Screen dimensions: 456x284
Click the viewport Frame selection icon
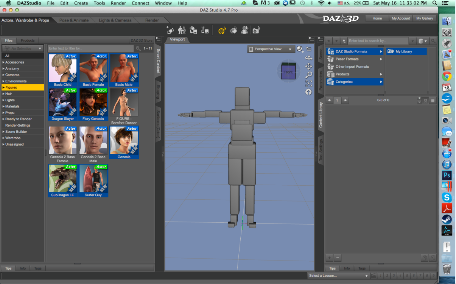(x=309, y=84)
